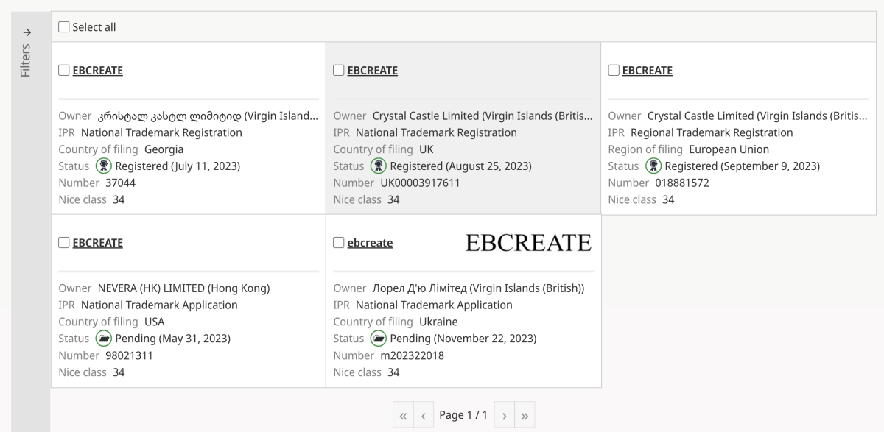
Task: Click Nice class 34 in the Georgia card
Action: (x=119, y=199)
